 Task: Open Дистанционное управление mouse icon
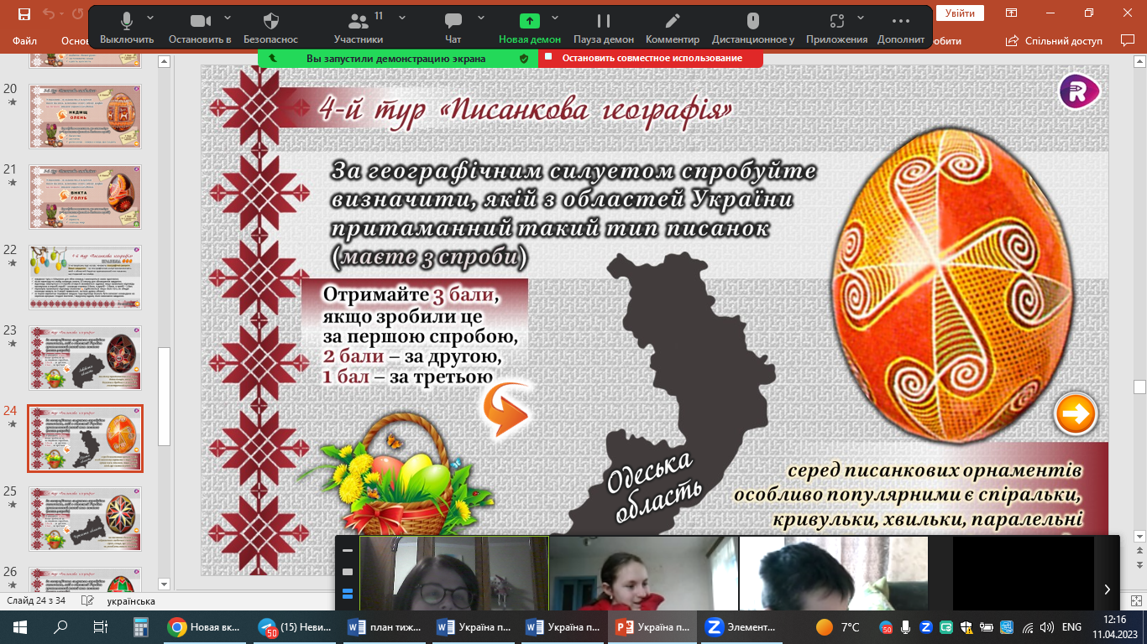pyautogui.click(x=753, y=28)
